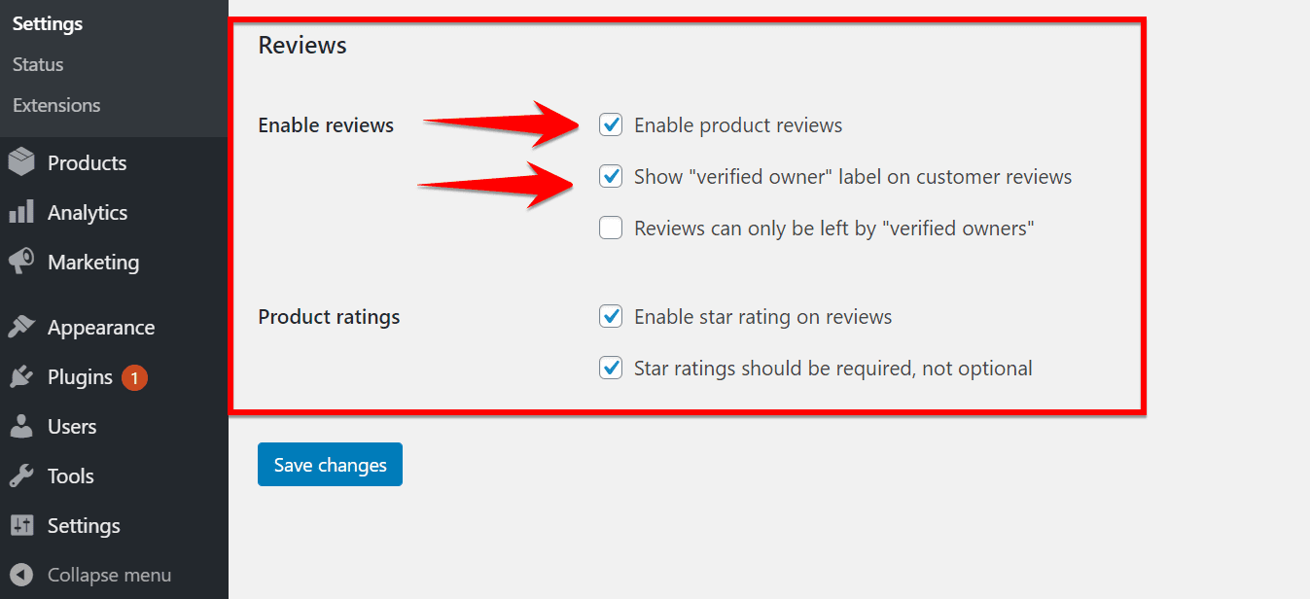Click the Marketing megaphone icon
The image size is (1310, 599).
(x=21, y=262)
